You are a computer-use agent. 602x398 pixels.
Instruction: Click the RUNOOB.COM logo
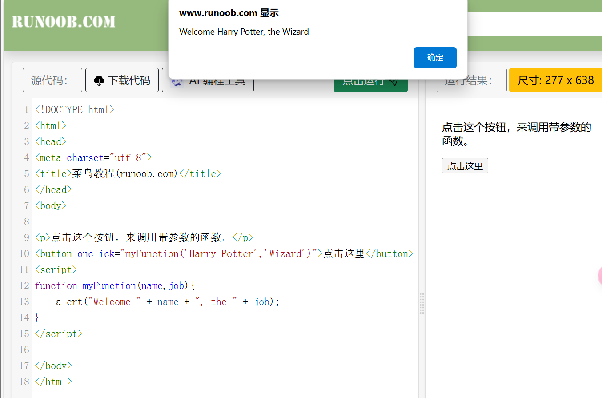pos(64,22)
